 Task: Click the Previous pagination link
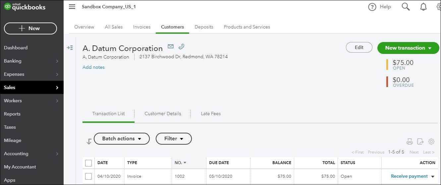(376, 152)
